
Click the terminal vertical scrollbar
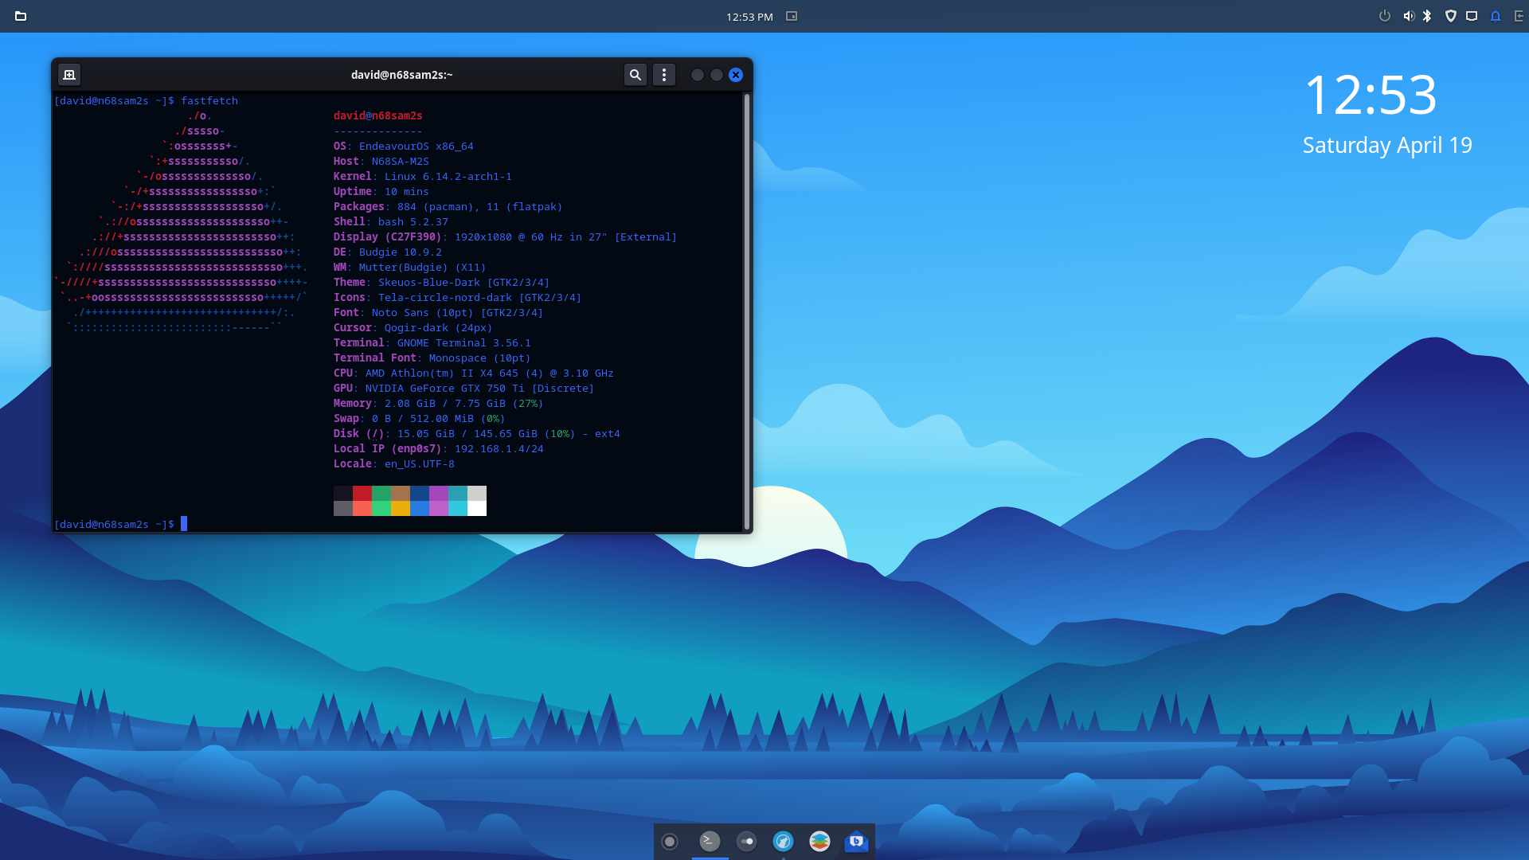tap(746, 311)
